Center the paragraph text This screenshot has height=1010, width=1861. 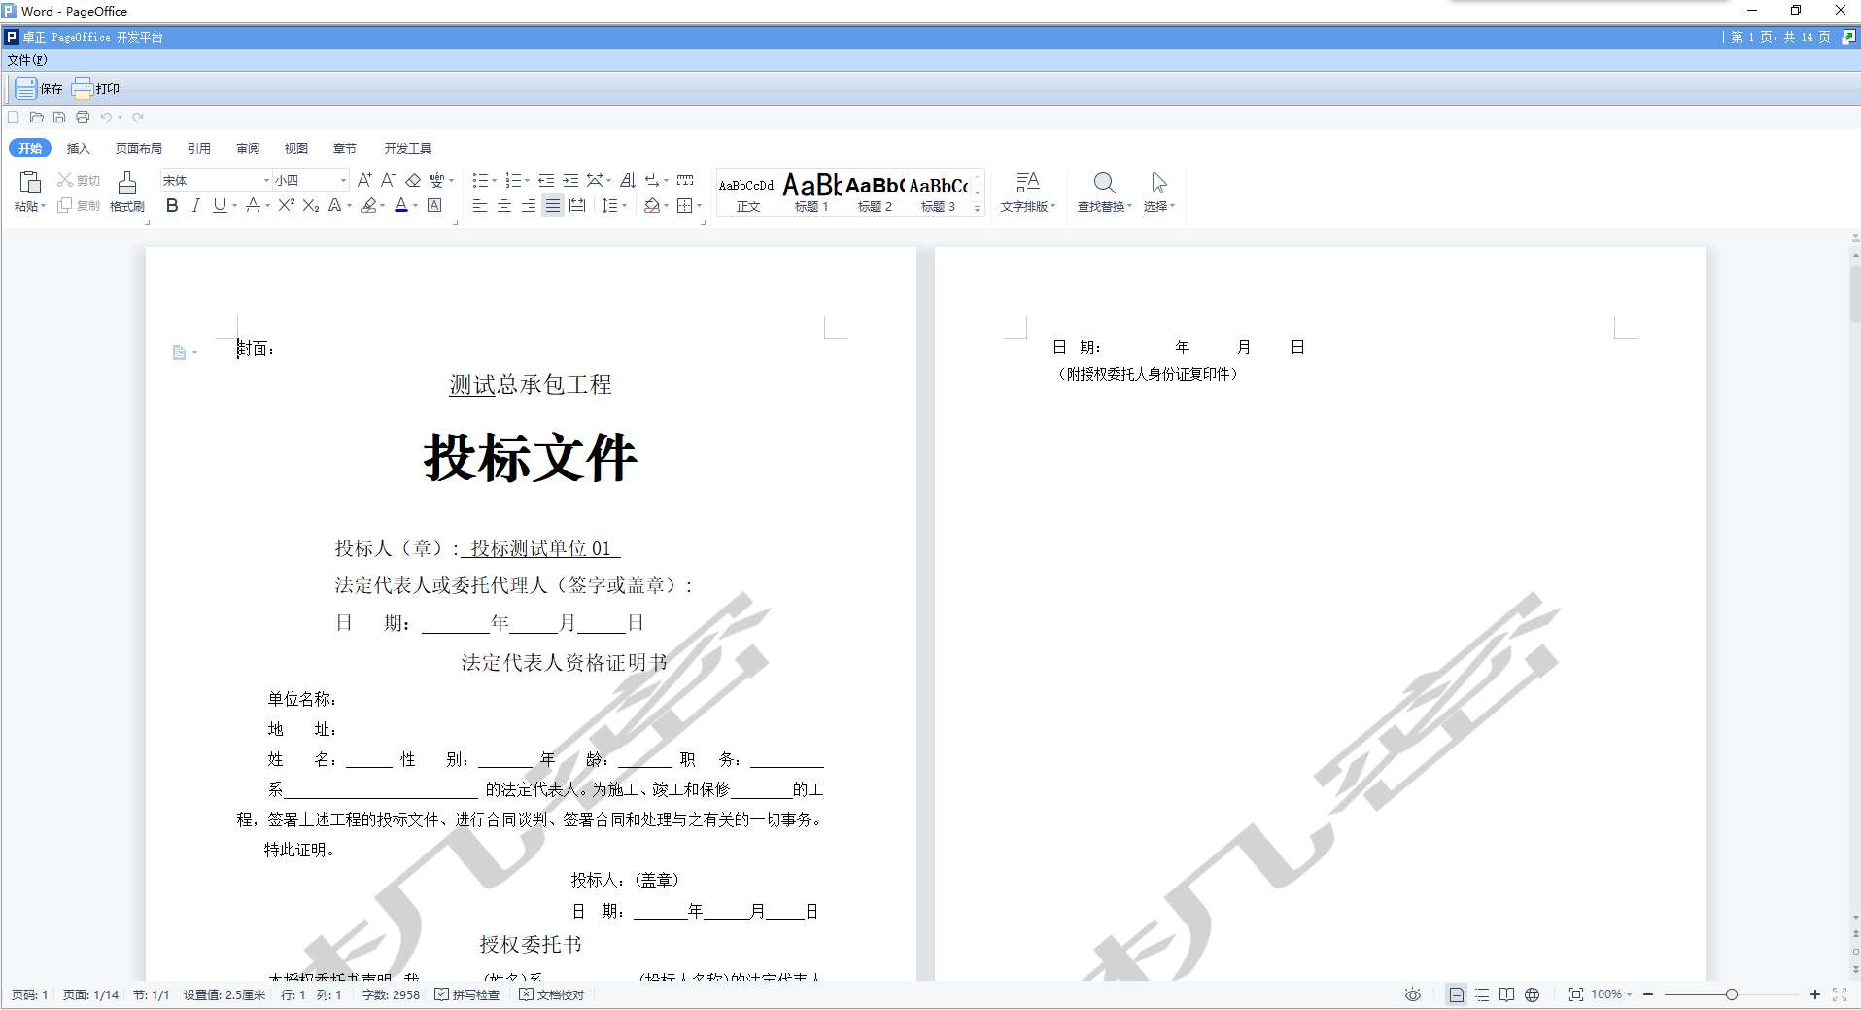tap(504, 205)
